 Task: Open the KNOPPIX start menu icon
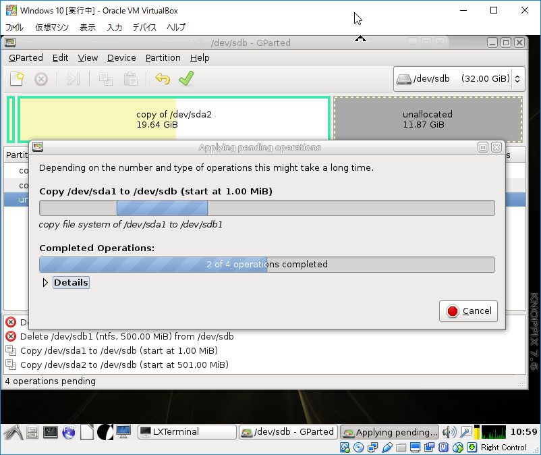(13, 432)
